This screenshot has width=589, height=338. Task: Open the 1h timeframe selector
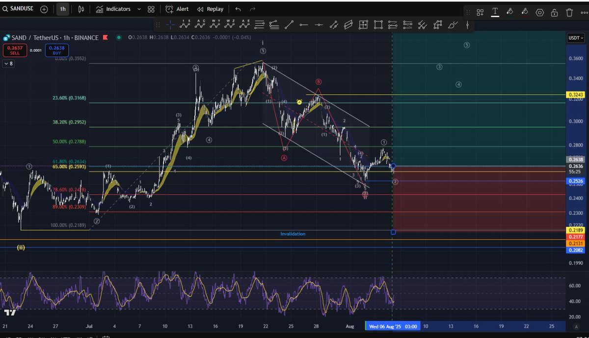(62, 9)
